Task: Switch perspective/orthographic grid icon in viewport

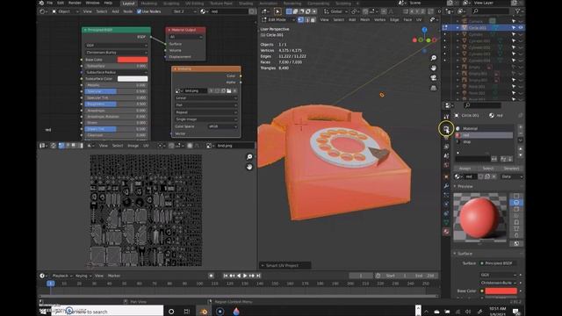Action: click(433, 88)
